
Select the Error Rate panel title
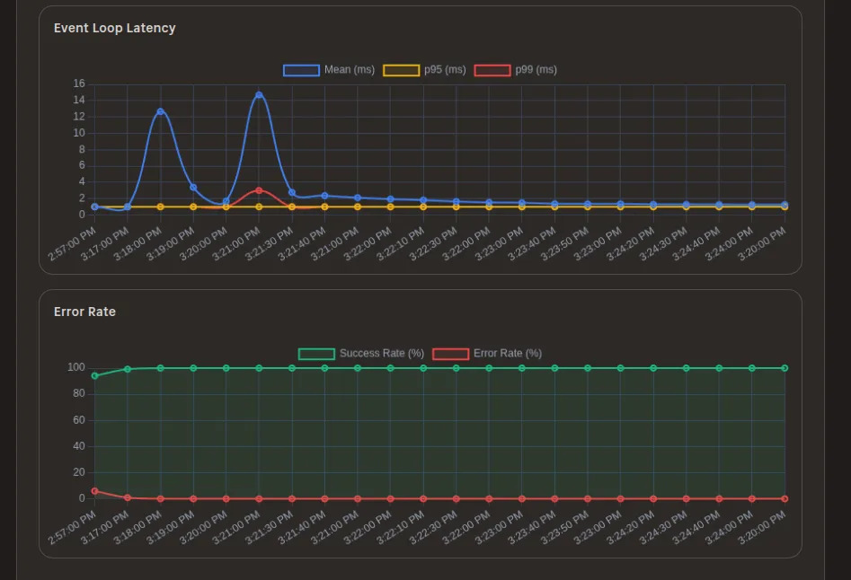pos(84,312)
